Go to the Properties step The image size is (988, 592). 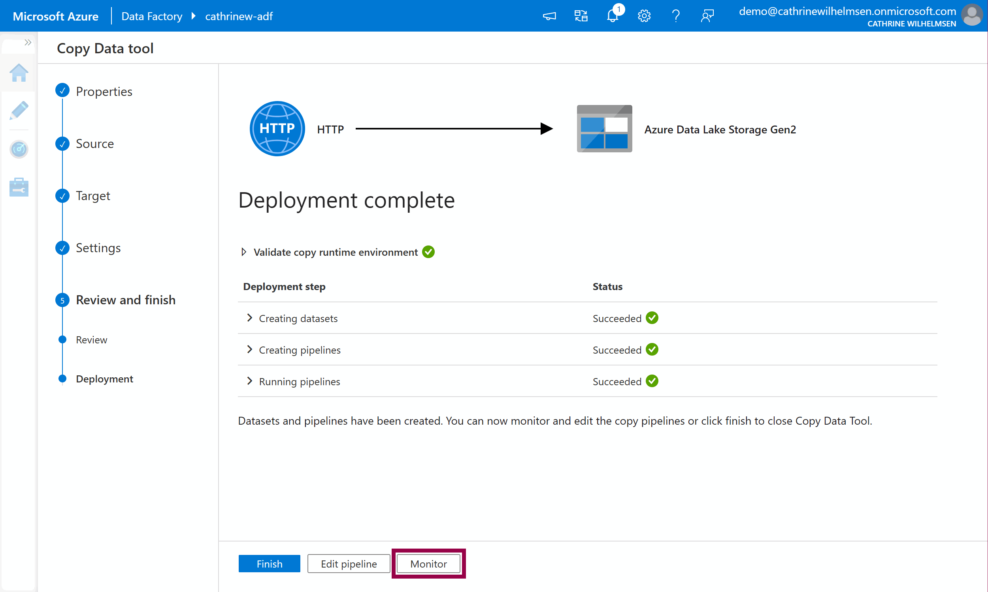click(104, 91)
